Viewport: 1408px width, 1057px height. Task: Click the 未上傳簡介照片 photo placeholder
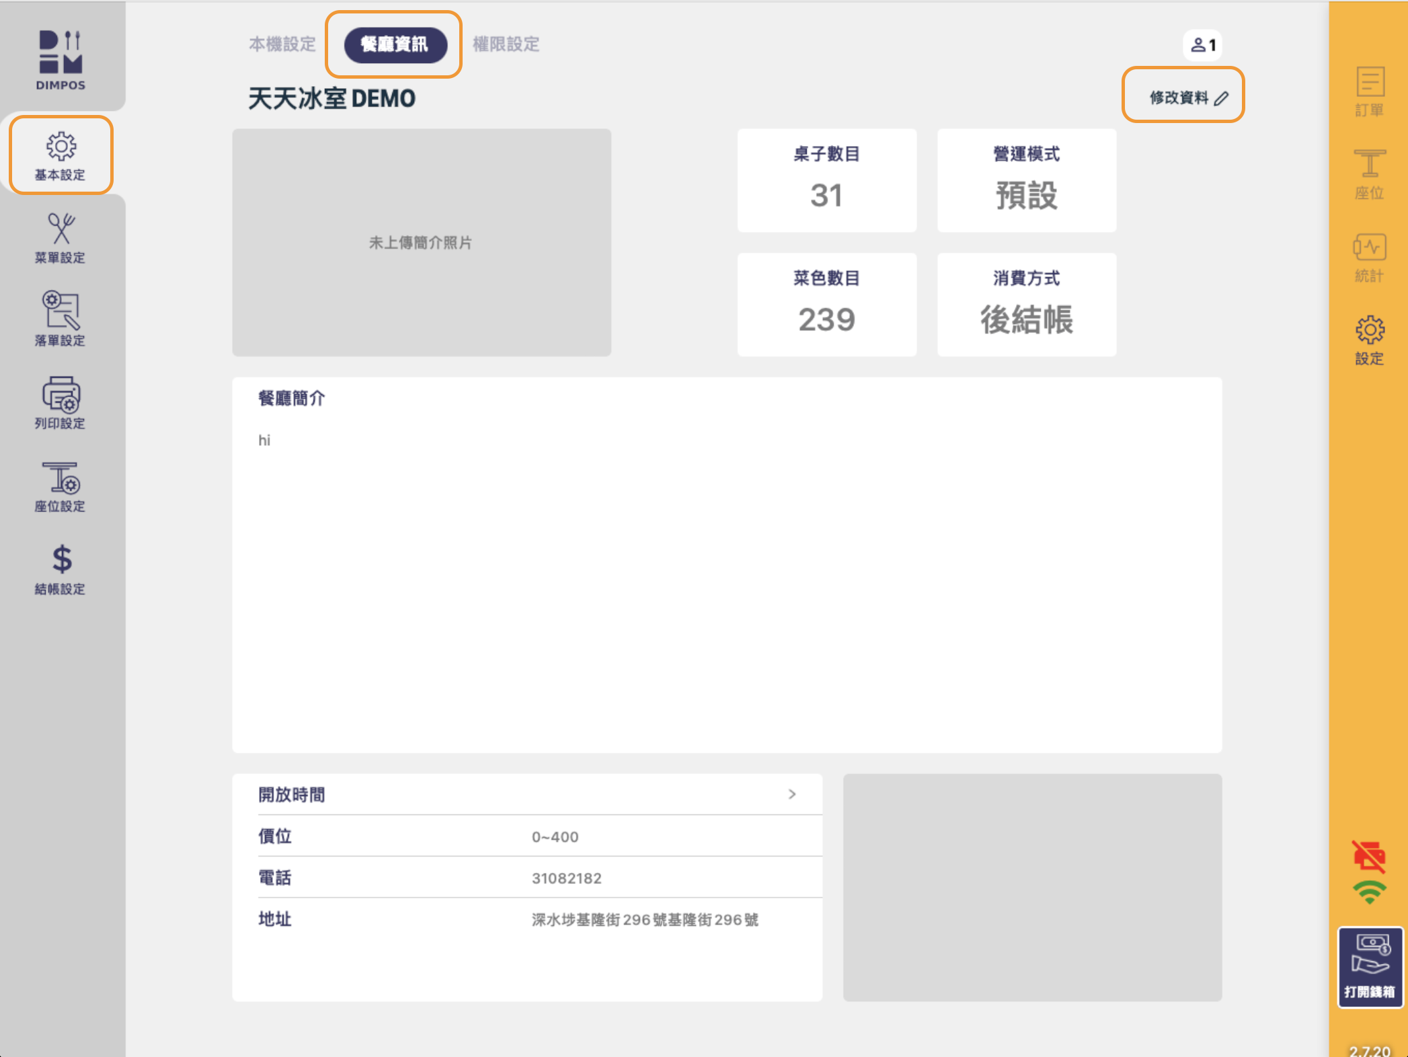(x=421, y=242)
